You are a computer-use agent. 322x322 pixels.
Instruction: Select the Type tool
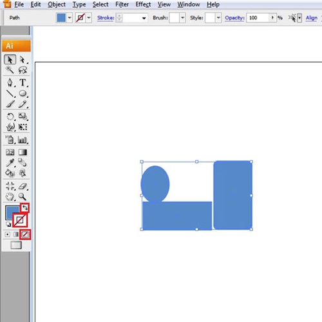coord(23,82)
